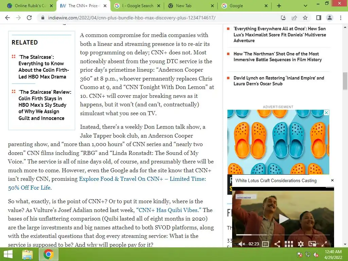The height and width of the screenshot is (261, 348).
Task: Close the I - Google Search tab
Action: tap(159, 6)
